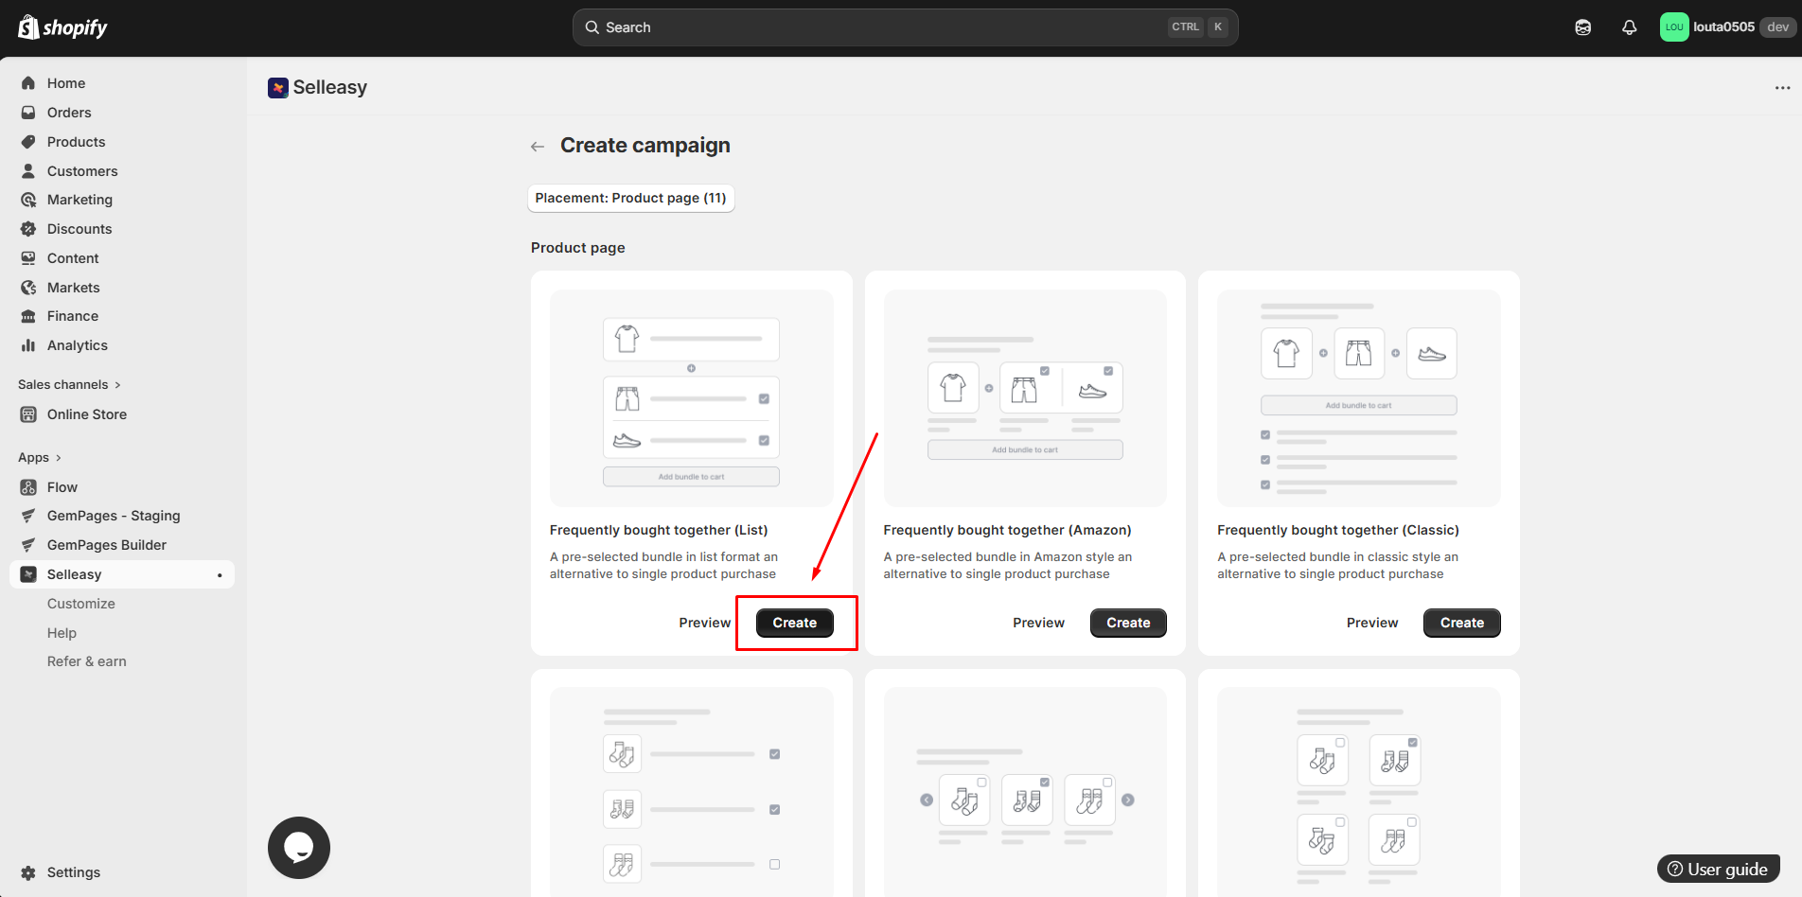
Task: Click the dev badge near username
Action: 1777,27
